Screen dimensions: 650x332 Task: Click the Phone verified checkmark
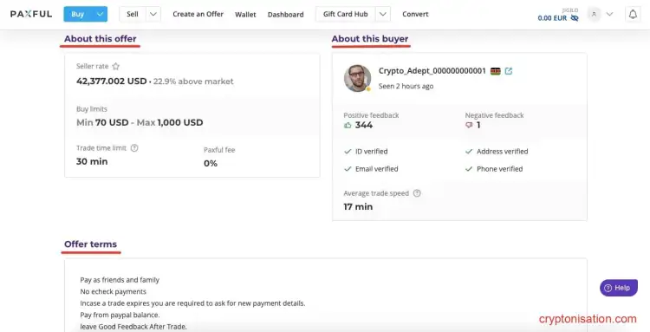[469, 169]
